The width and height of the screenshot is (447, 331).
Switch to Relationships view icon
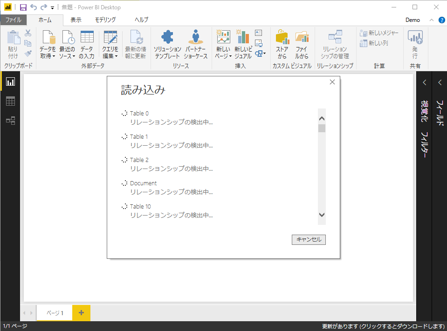(x=11, y=121)
